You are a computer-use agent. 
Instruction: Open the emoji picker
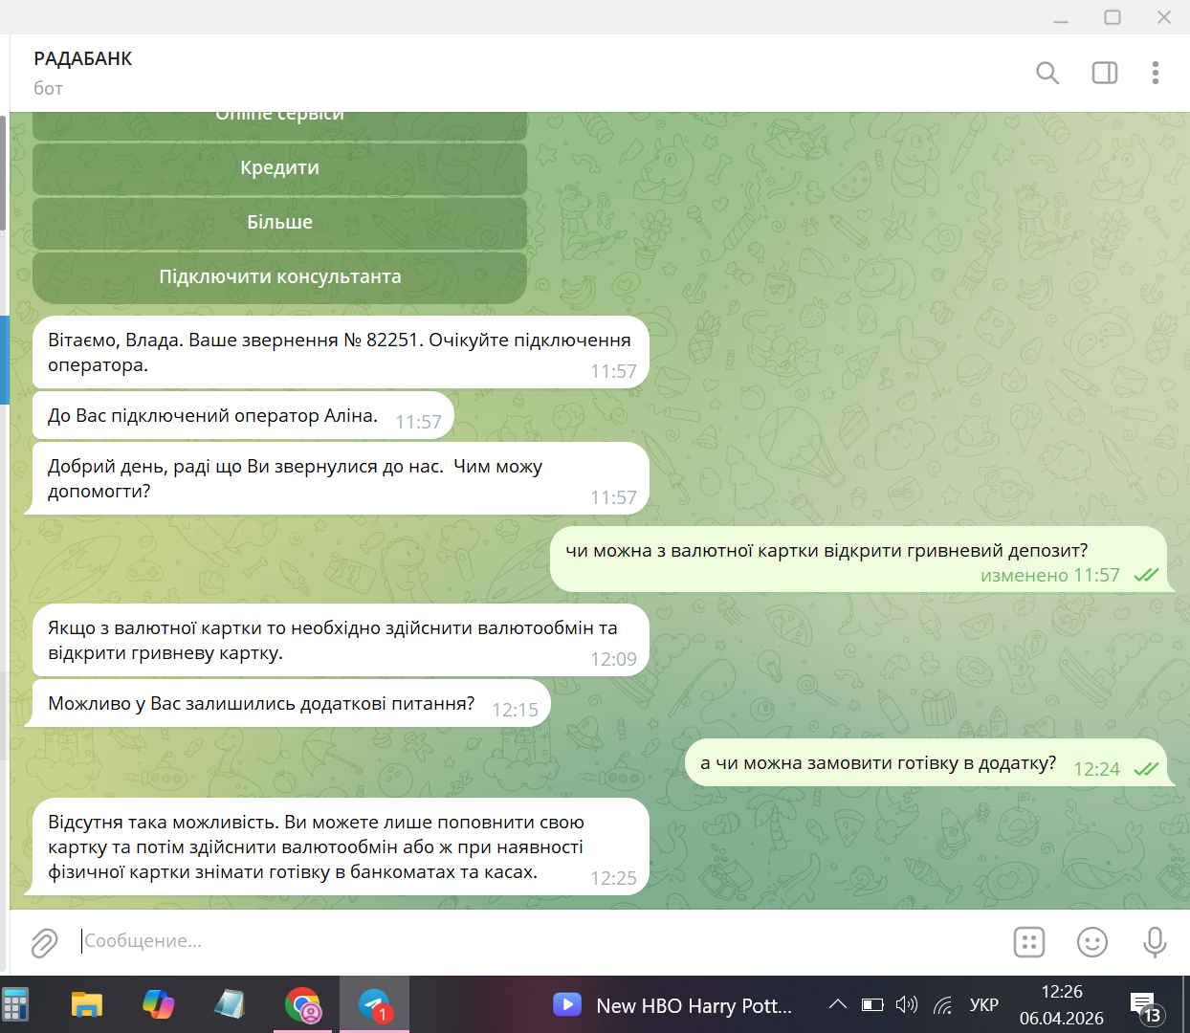(x=1092, y=942)
